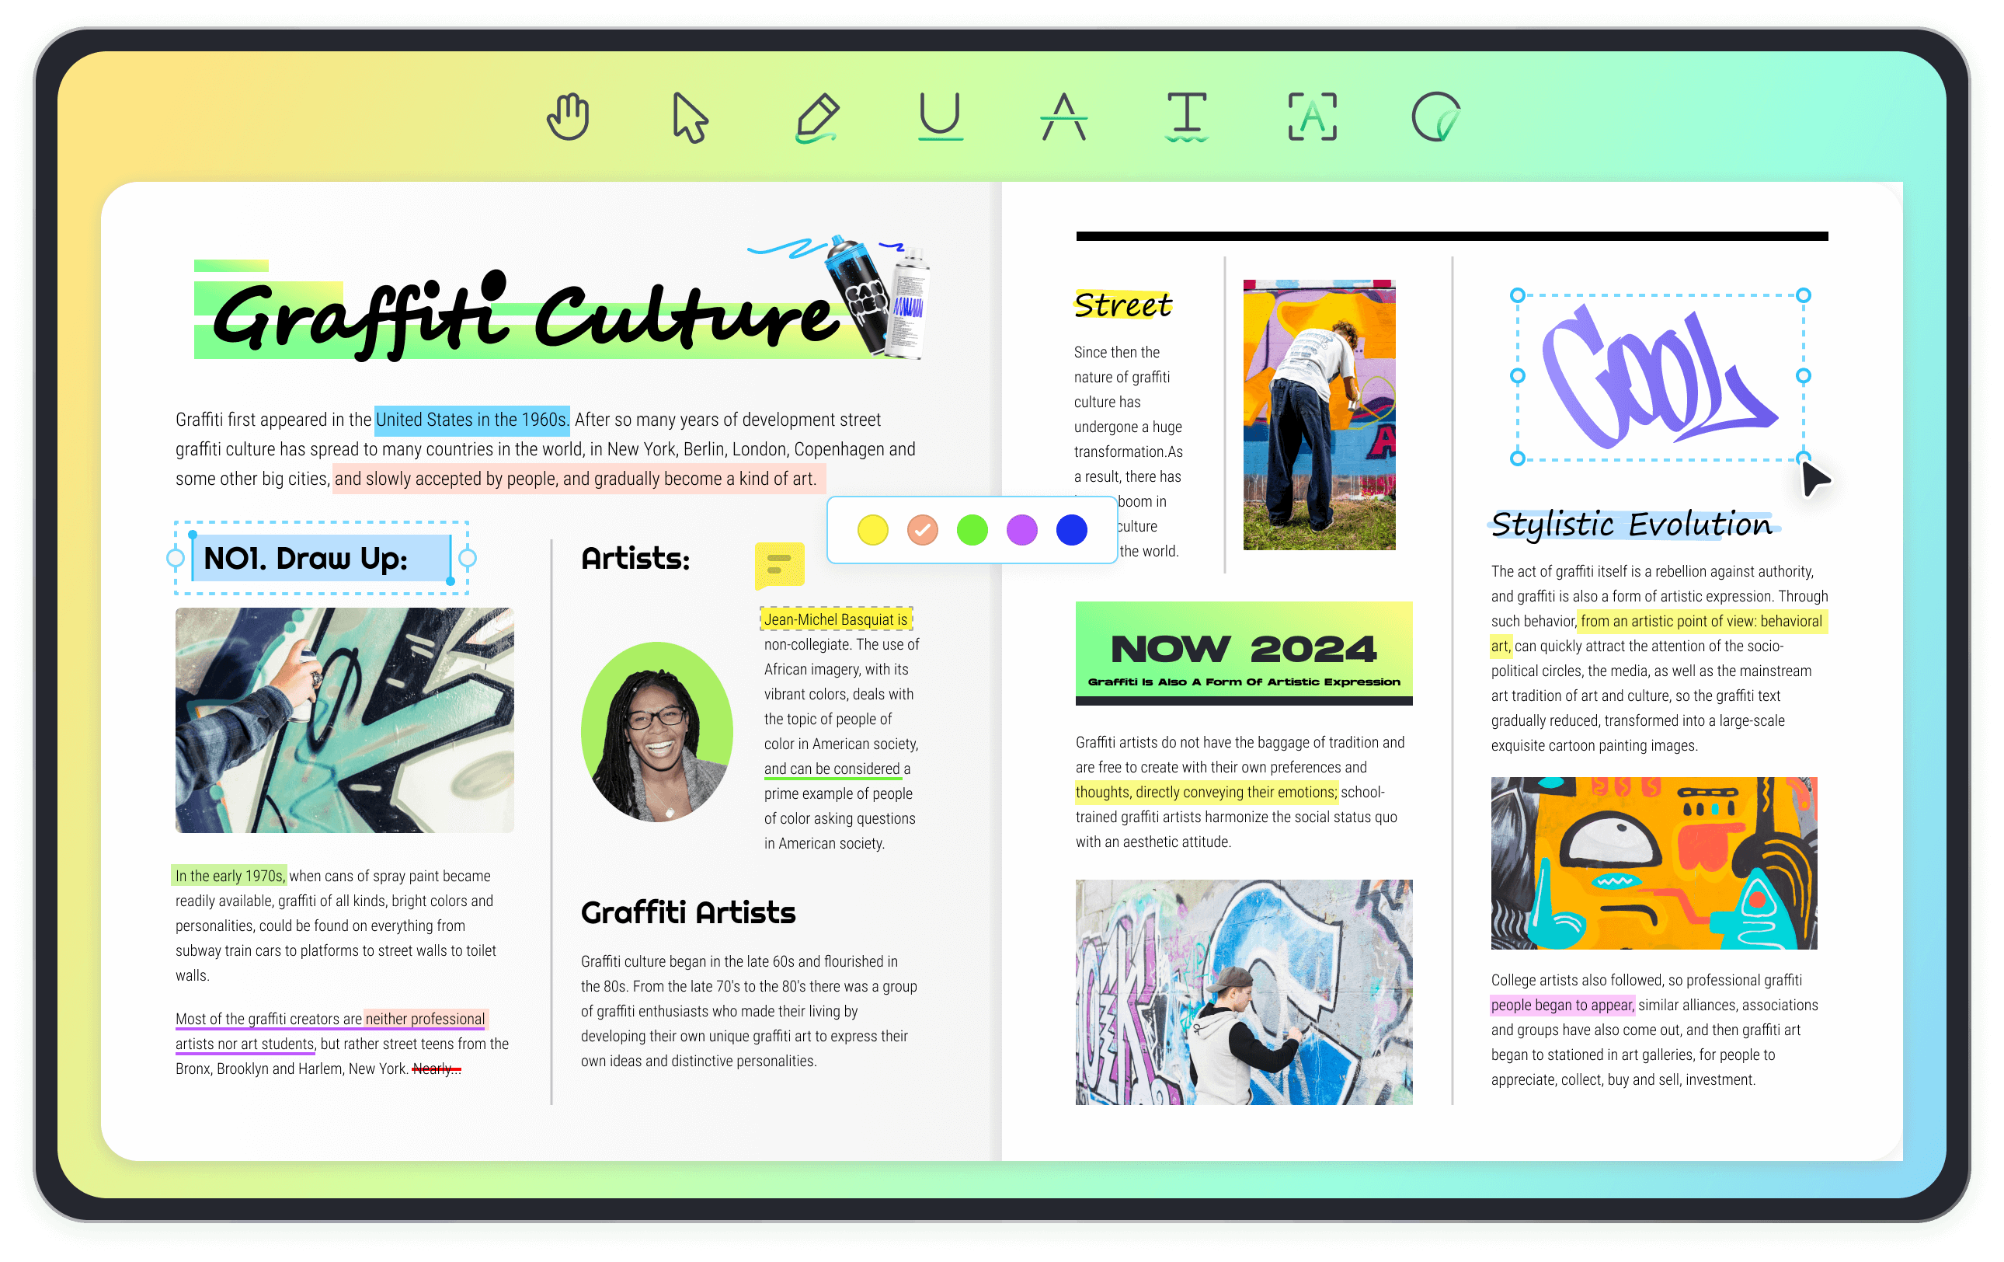Screen dimensions: 2004x1262
Task: Click the Artists section header
Action: (632, 557)
